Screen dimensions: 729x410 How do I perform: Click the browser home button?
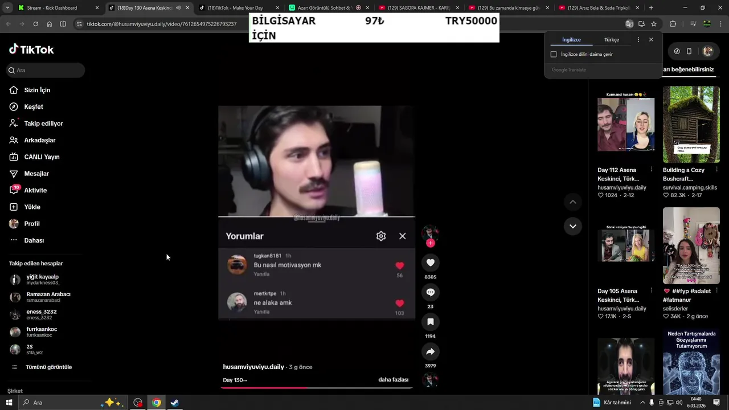[x=49, y=24]
